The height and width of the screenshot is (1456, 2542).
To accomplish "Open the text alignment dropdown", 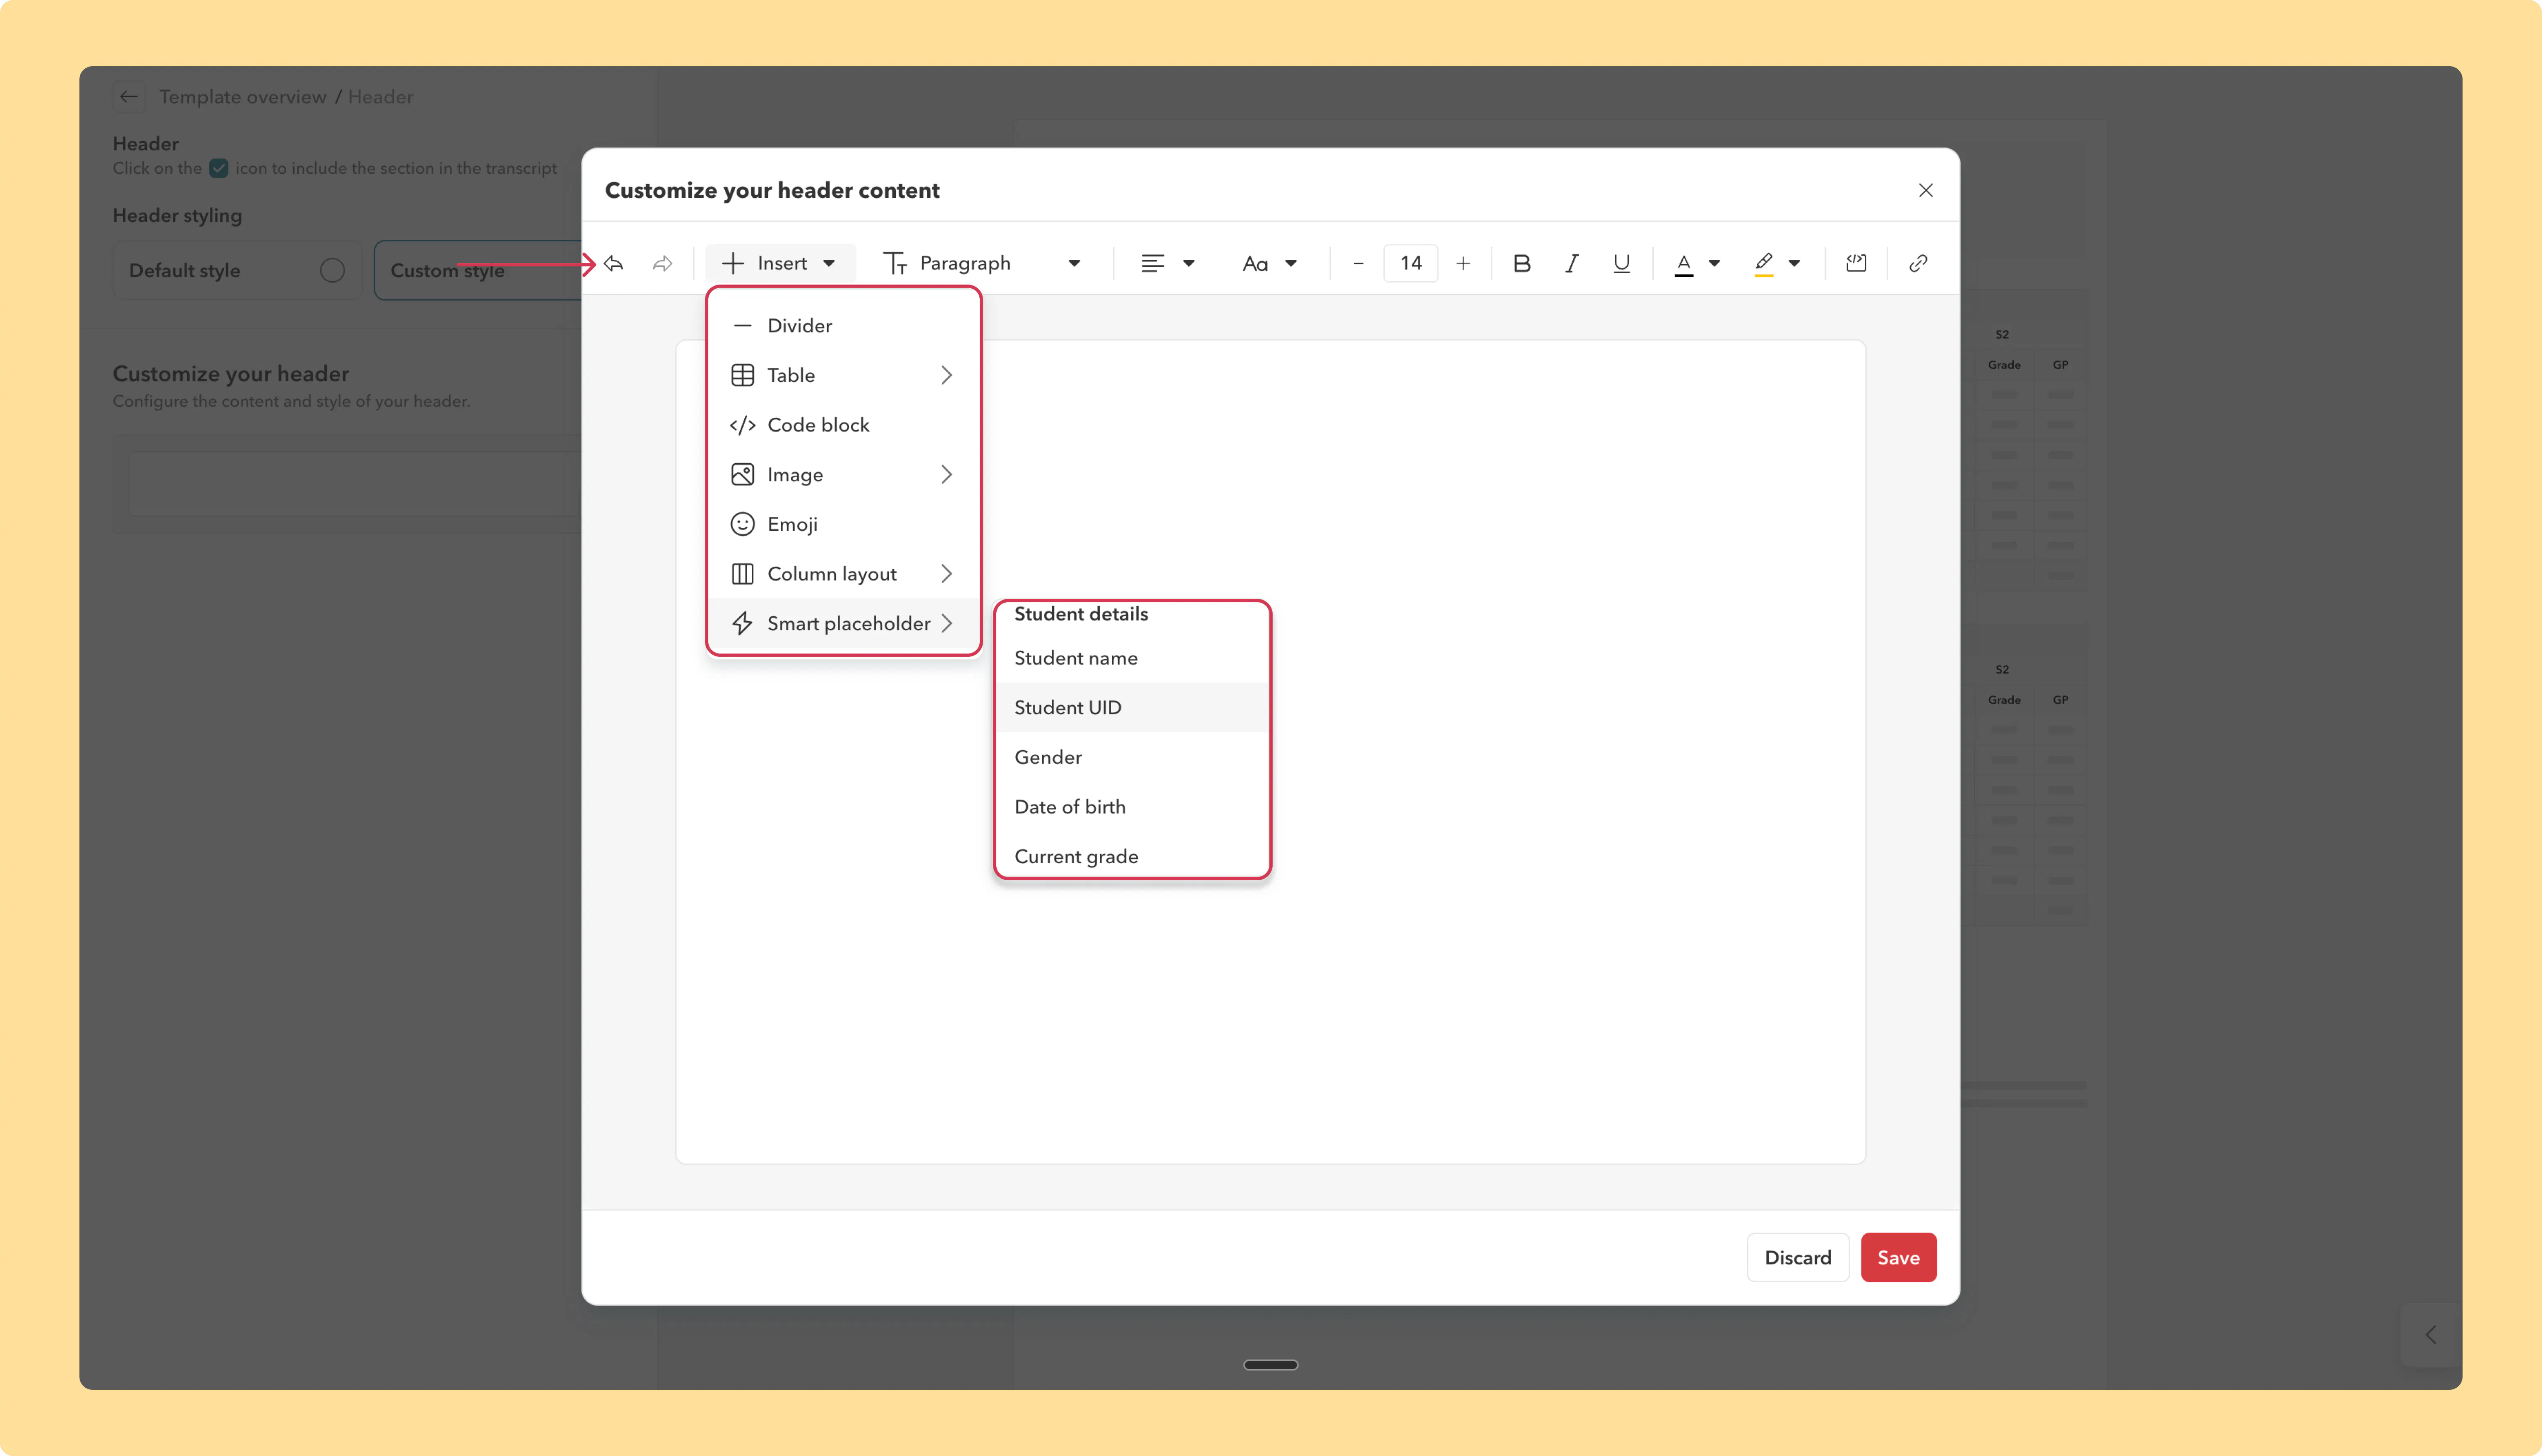I will (x=1168, y=263).
